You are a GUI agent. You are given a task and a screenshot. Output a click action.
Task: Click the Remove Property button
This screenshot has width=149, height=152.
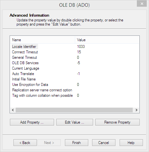117,122
